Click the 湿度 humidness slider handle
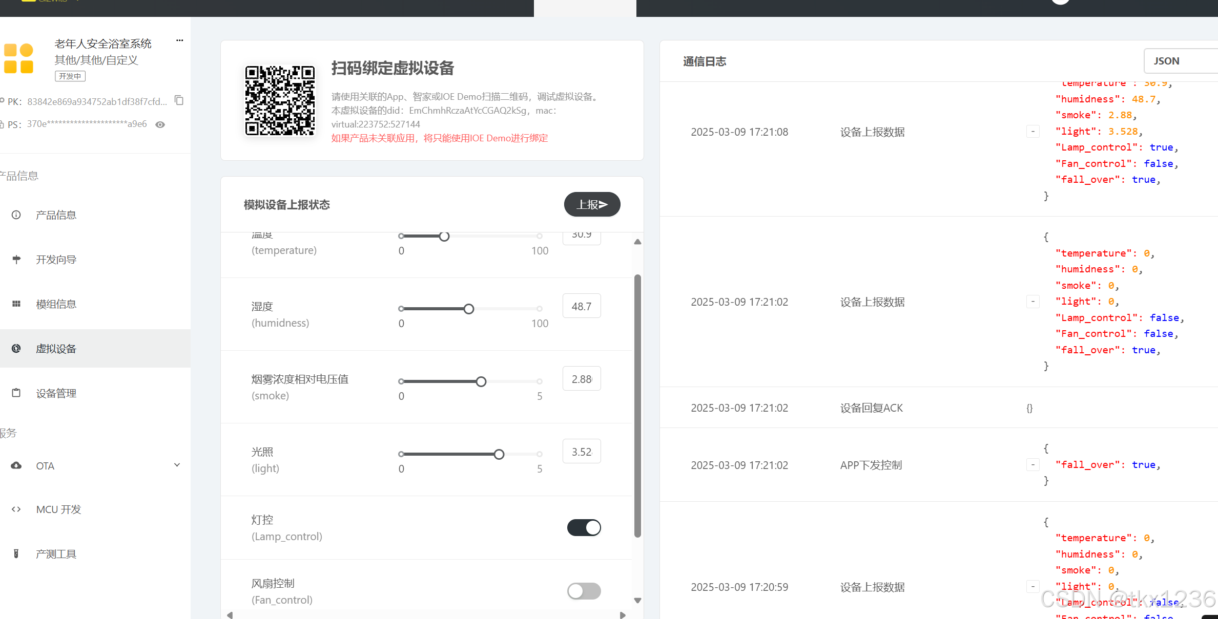The height and width of the screenshot is (619, 1218). pos(469,309)
